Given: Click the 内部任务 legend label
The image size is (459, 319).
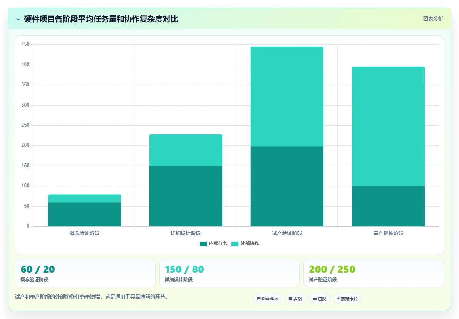Looking at the screenshot, I should coord(218,243).
